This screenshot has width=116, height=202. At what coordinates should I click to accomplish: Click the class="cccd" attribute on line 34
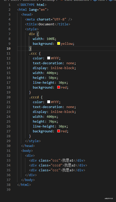[x=51, y=165]
